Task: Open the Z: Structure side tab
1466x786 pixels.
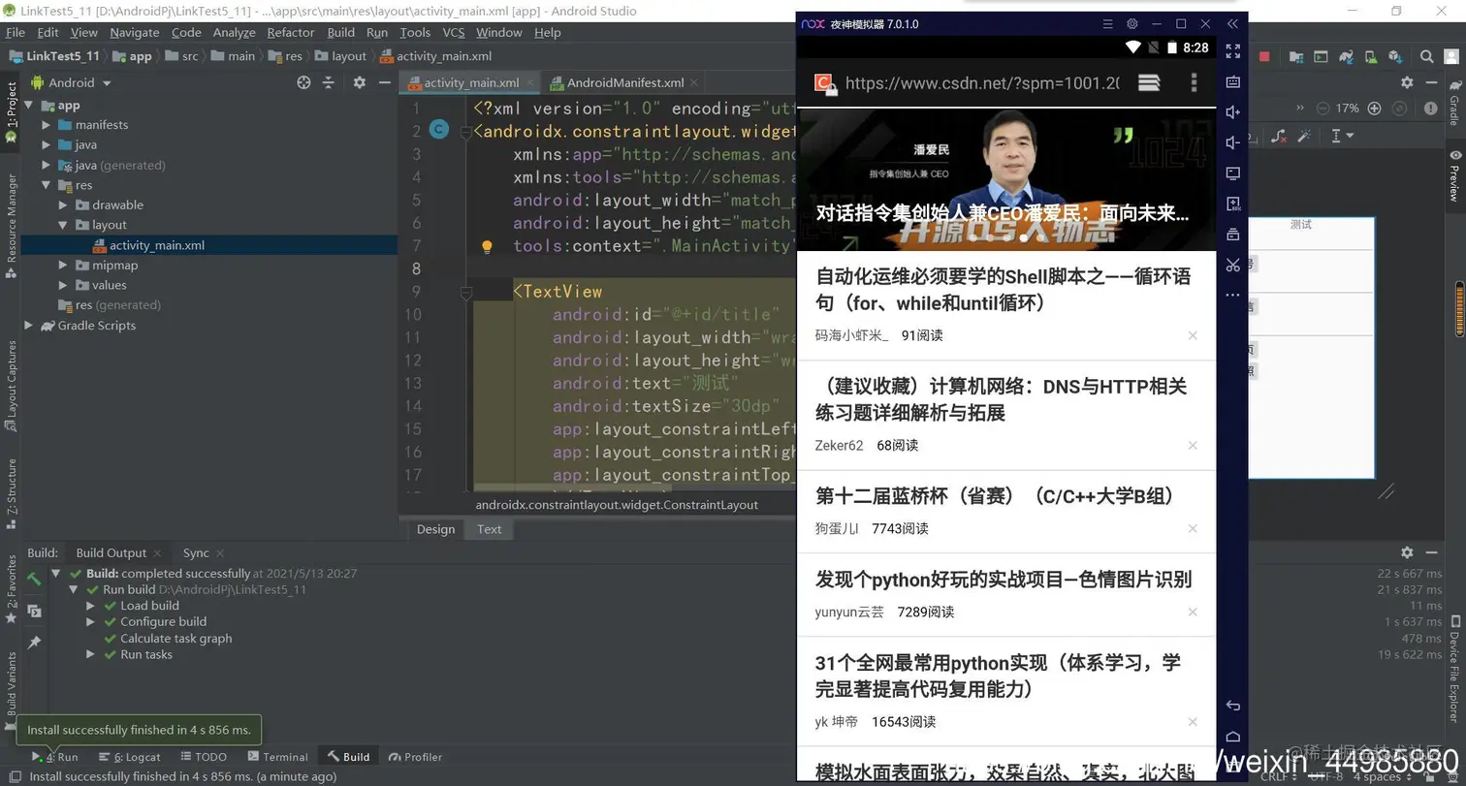Action: pos(11,492)
